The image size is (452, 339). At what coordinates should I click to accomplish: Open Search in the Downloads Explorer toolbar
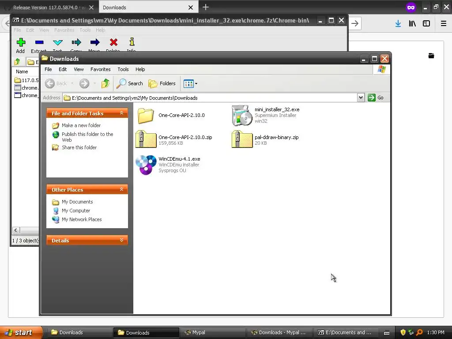tap(129, 83)
